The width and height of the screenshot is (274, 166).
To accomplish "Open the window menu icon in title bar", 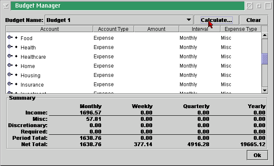I will tap(5, 6).
